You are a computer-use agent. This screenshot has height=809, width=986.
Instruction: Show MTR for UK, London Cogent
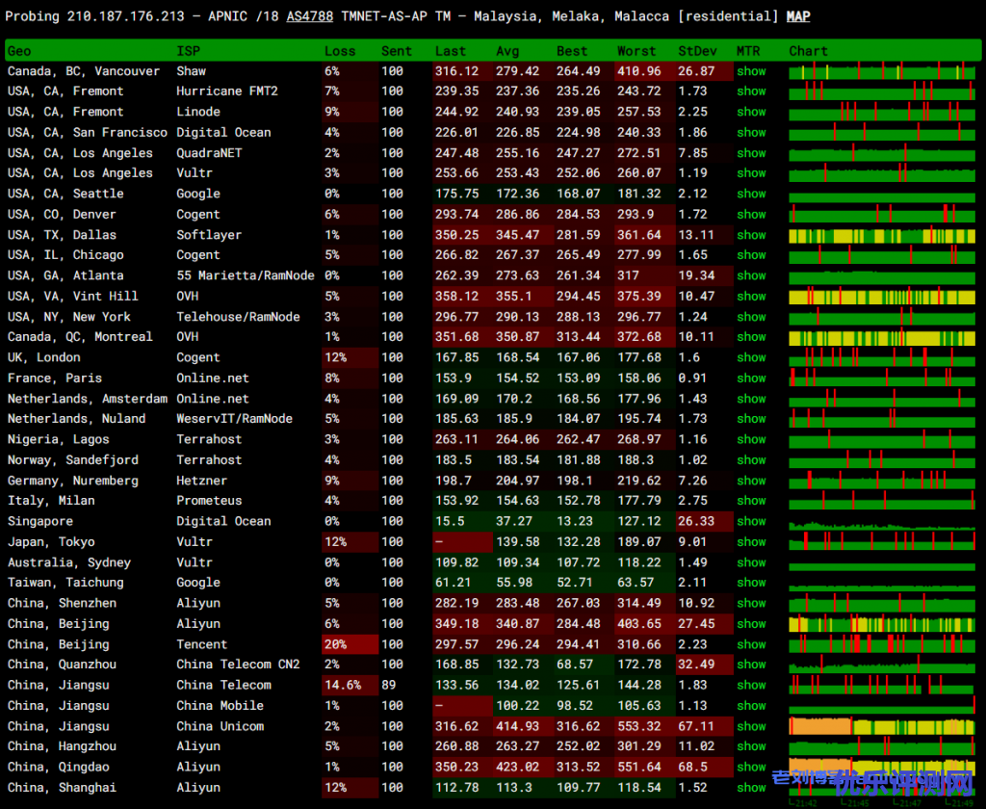click(751, 357)
